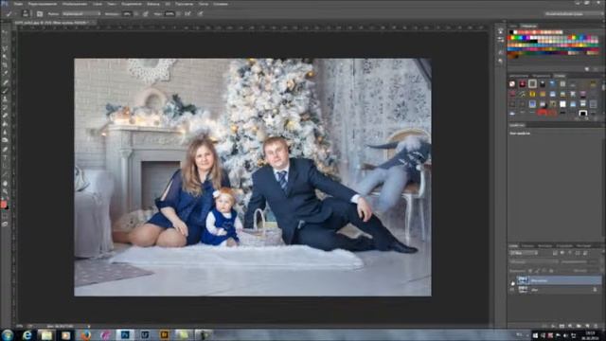Switch to the Layers tab in bottom panel

coord(513,246)
